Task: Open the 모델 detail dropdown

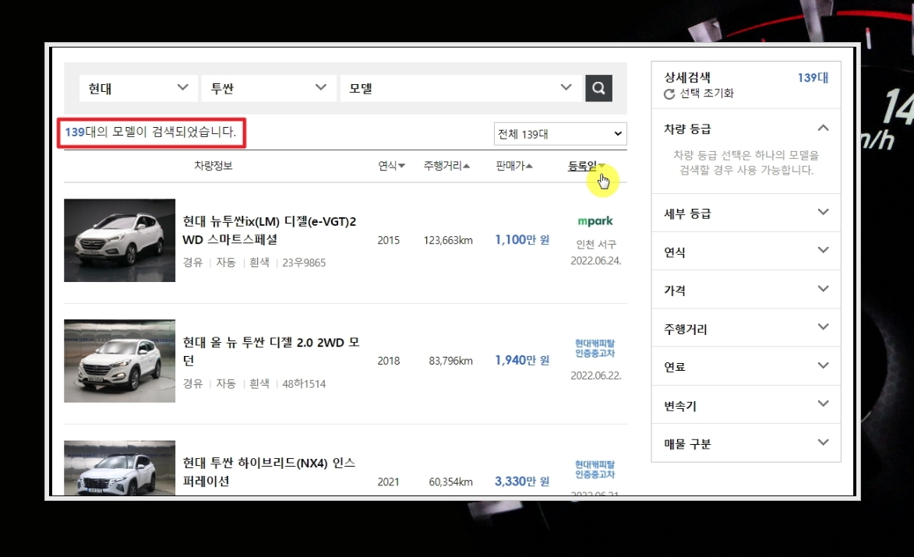Action: point(461,88)
